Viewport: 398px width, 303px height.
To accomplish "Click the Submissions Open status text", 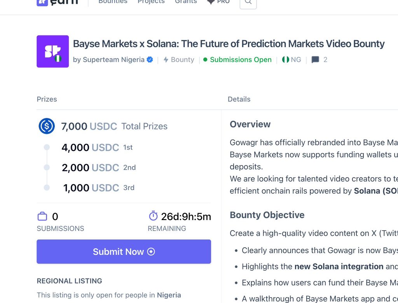I will click(x=241, y=60).
